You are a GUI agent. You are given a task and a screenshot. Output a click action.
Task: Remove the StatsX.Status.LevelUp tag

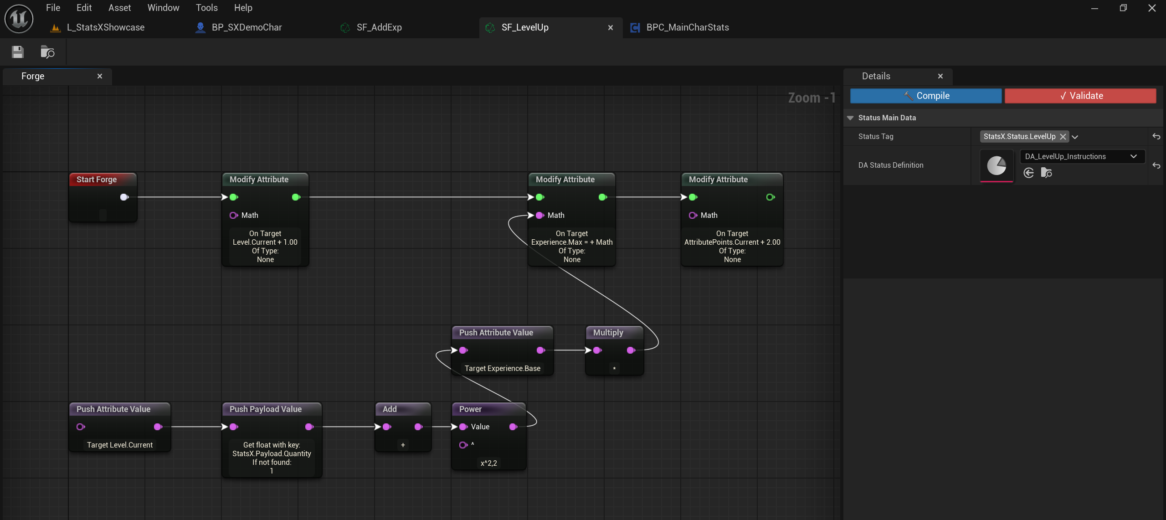[x=1063, y=137]
